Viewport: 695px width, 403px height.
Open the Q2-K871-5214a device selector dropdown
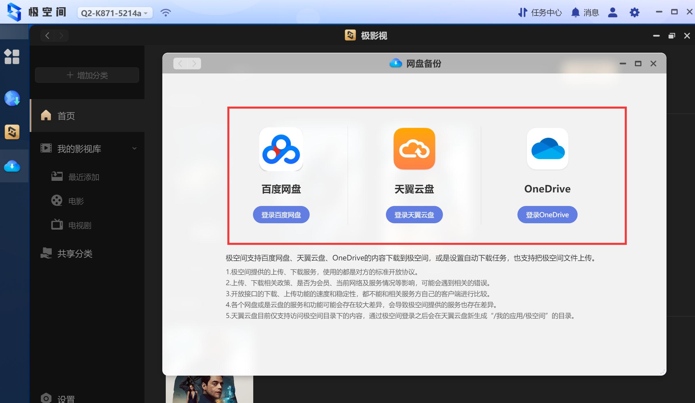click(114, 13)
